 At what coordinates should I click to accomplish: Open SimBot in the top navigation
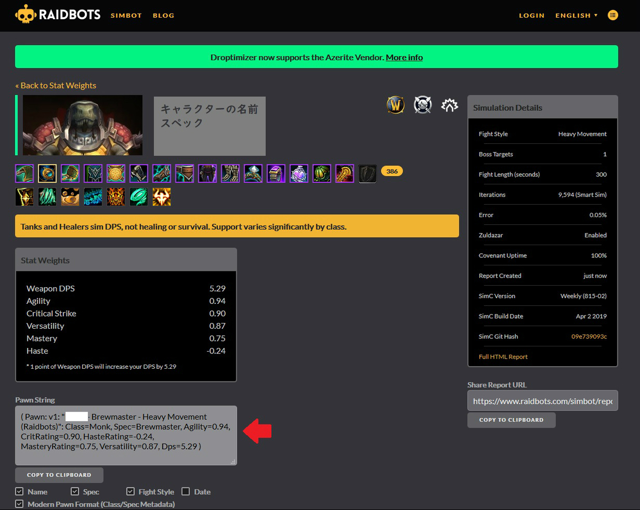point(126,15)
